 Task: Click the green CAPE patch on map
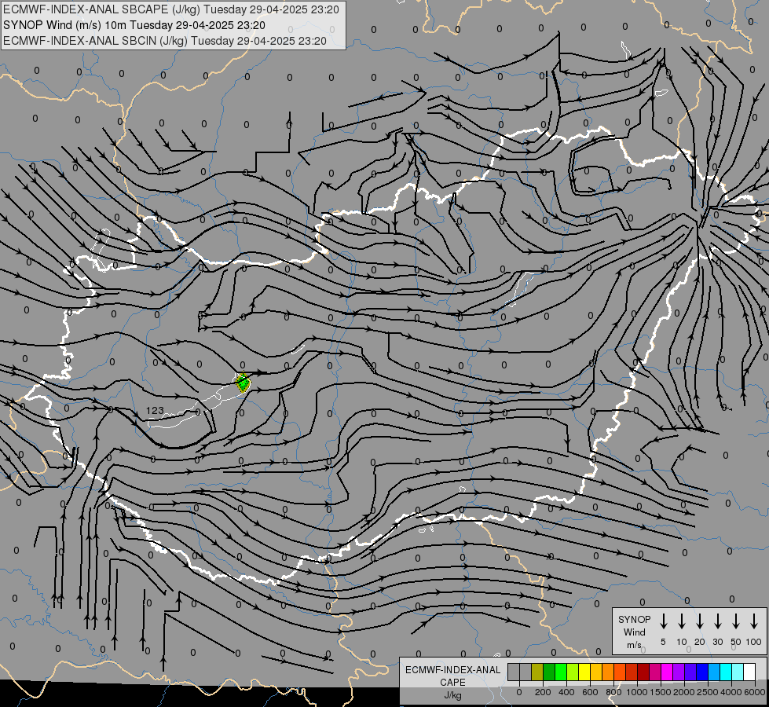point(243,383)
